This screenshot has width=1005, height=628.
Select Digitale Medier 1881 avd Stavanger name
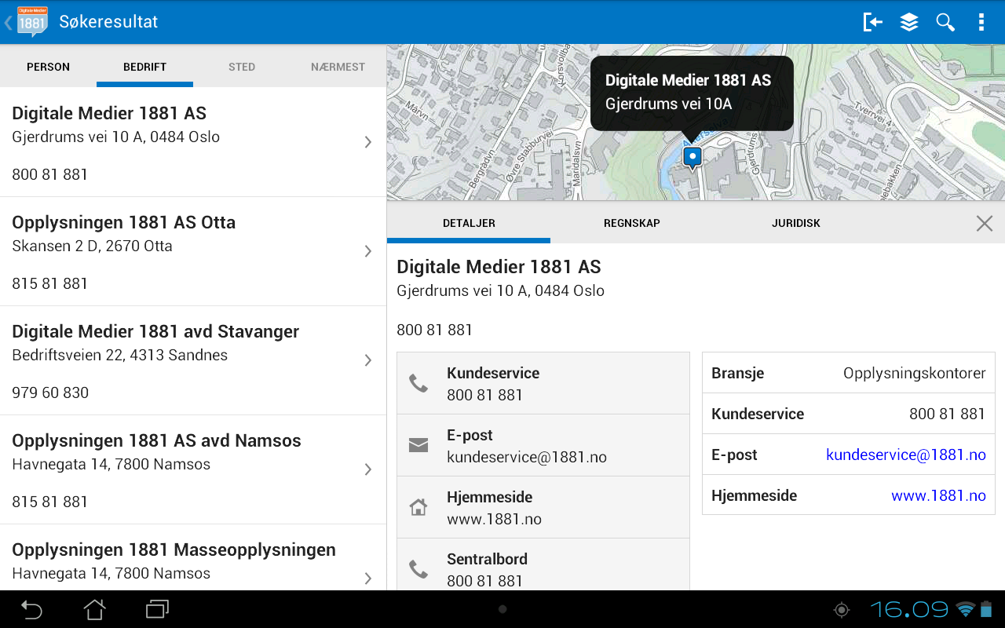pyautogui.click(x=155, y=331)
